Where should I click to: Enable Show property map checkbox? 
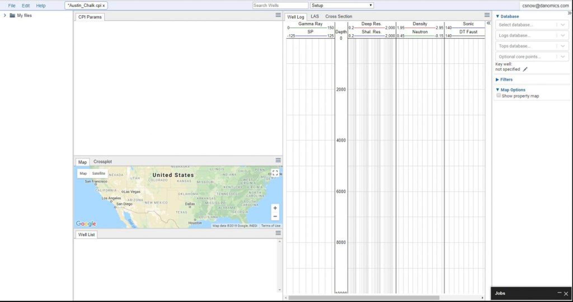coord(499,96)
